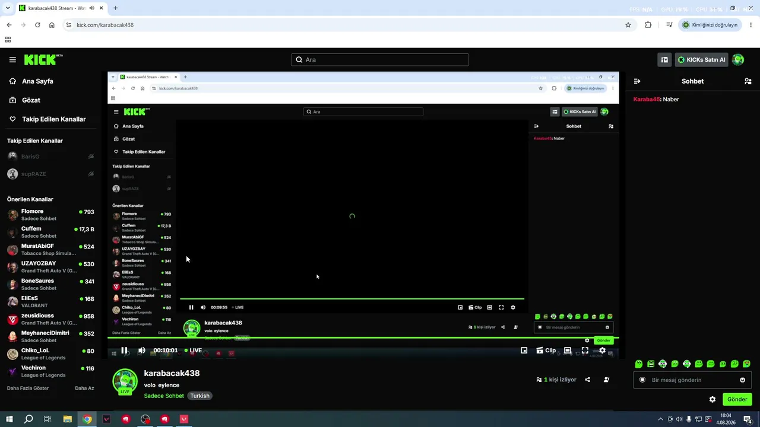Pause the live stream
760x427 pixels.
point(124,350)
